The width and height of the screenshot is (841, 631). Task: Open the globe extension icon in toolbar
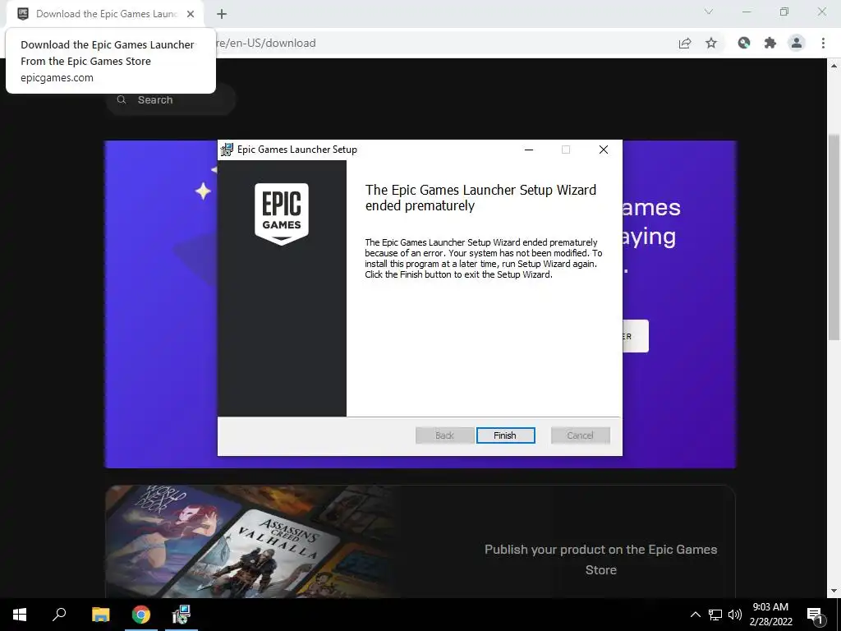tap(744, 43)
